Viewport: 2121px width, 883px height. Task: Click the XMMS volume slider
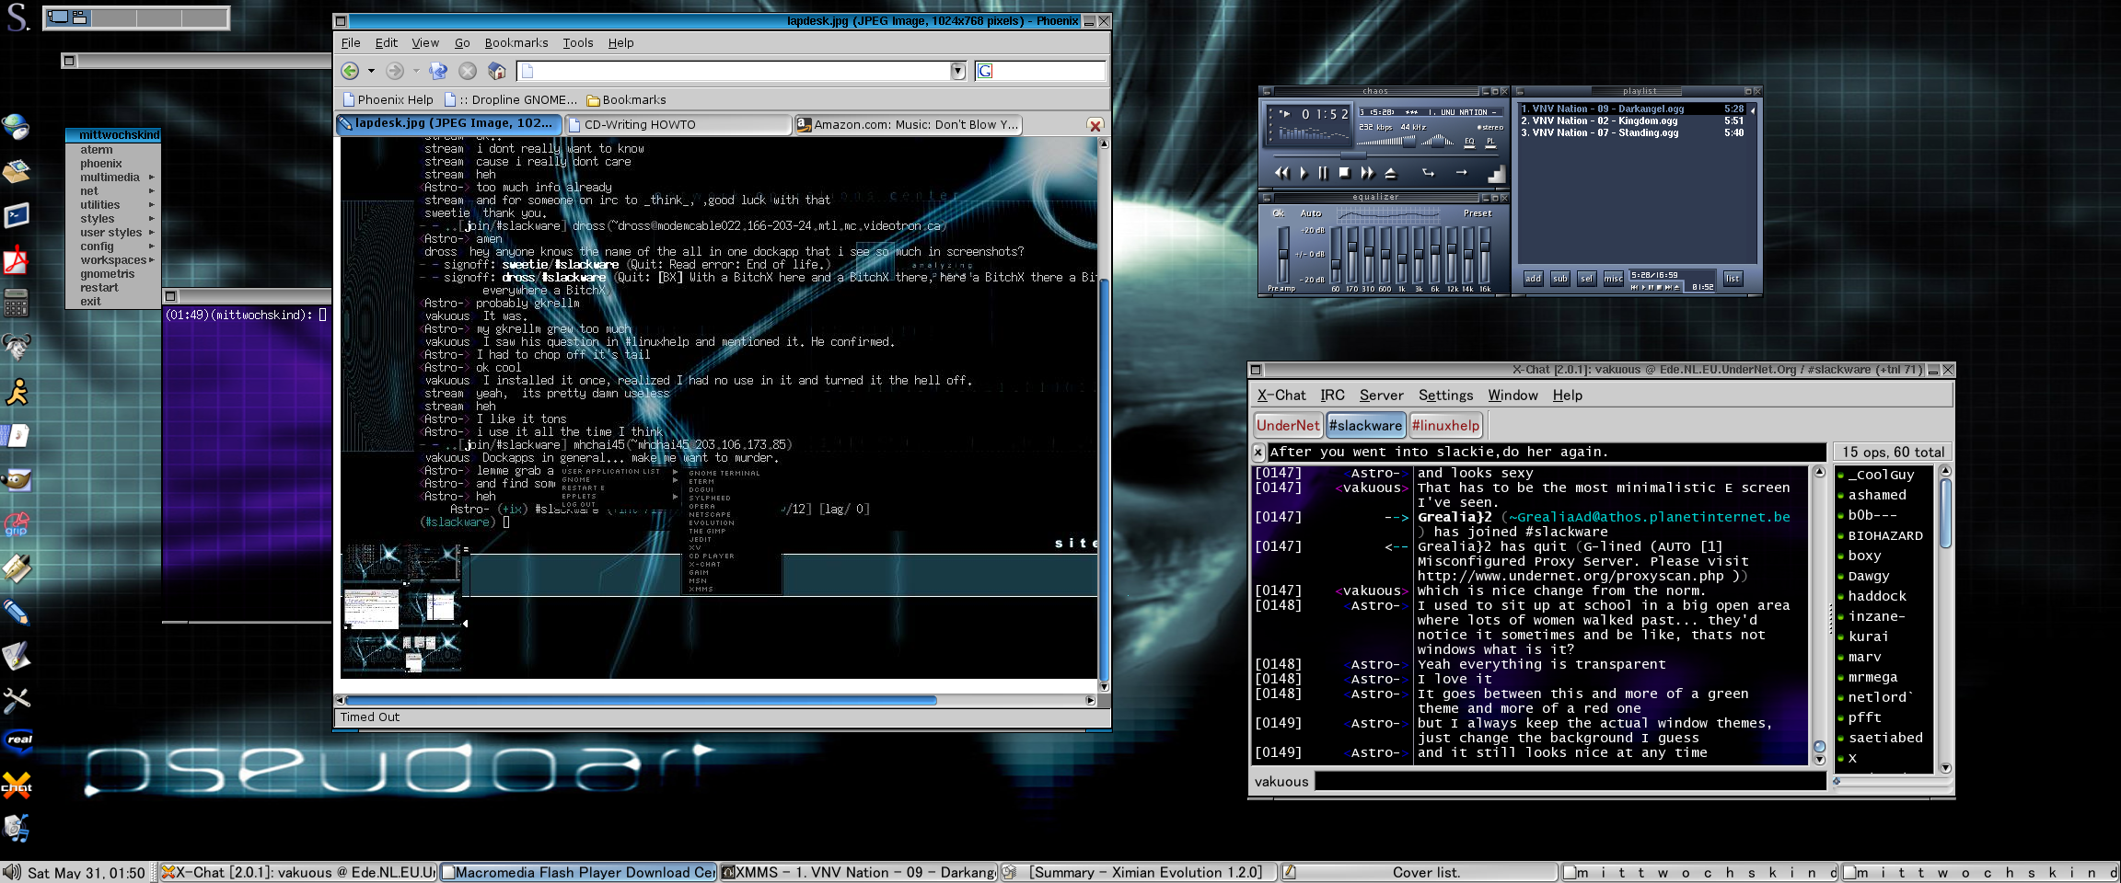1385,142
